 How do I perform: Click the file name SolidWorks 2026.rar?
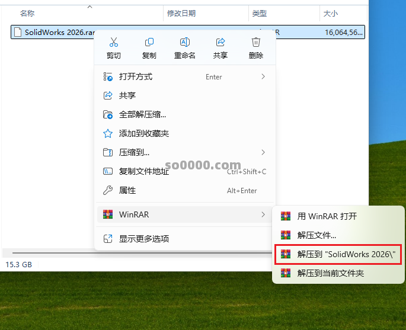click(60, 33)
